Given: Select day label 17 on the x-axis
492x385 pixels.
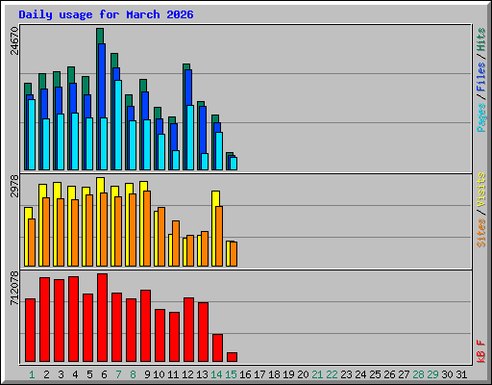Looking at the screenshot, I should [x=259, y=374].
